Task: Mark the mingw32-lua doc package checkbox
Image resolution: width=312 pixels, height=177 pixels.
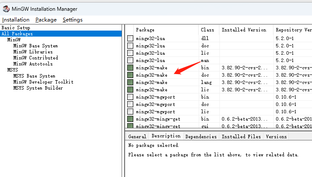Action: click(x=130, y=46)
